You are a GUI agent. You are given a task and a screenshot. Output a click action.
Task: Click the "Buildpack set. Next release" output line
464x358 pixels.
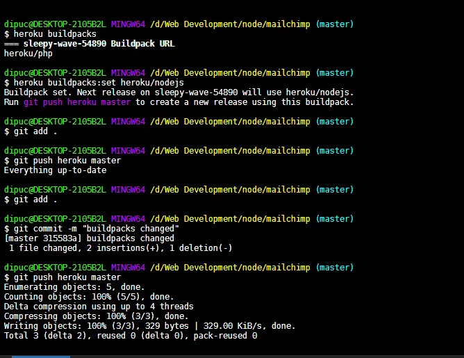click(x=179, y=92)
